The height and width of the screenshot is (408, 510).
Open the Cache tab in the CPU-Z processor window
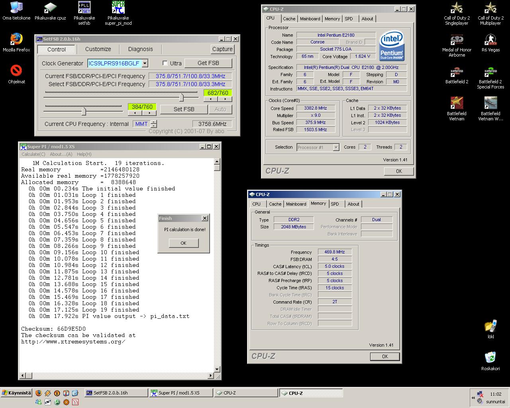[289, 19]
